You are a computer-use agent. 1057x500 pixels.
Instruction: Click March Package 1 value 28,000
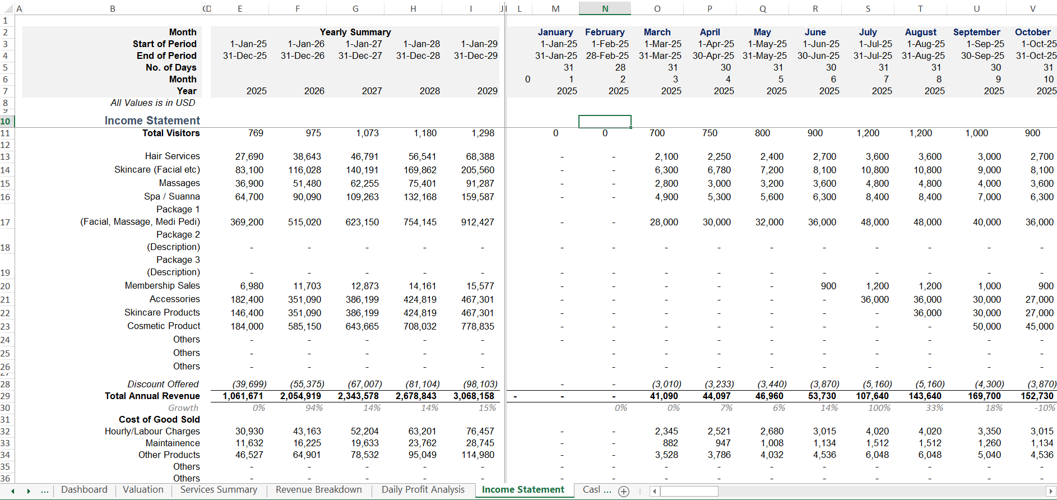[664, 223]
